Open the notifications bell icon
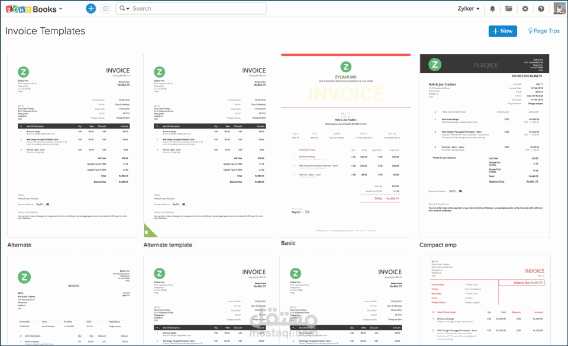The image size is (568, 346). coord(492,9)
